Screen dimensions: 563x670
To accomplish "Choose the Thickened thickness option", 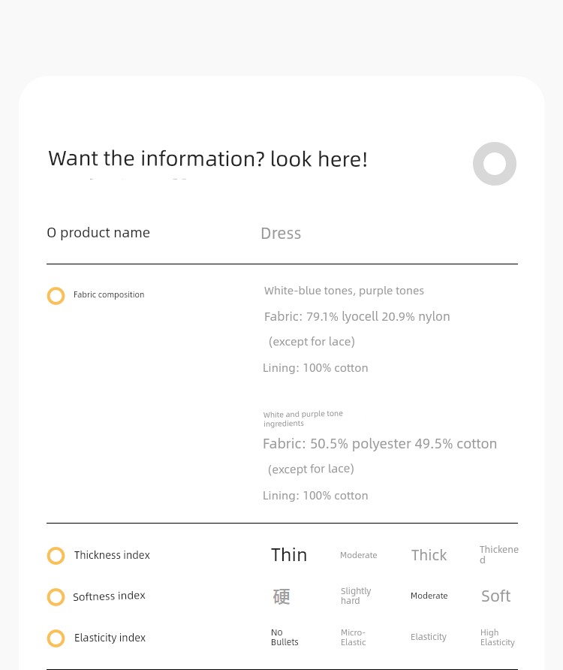I will [x=498, y=554].
